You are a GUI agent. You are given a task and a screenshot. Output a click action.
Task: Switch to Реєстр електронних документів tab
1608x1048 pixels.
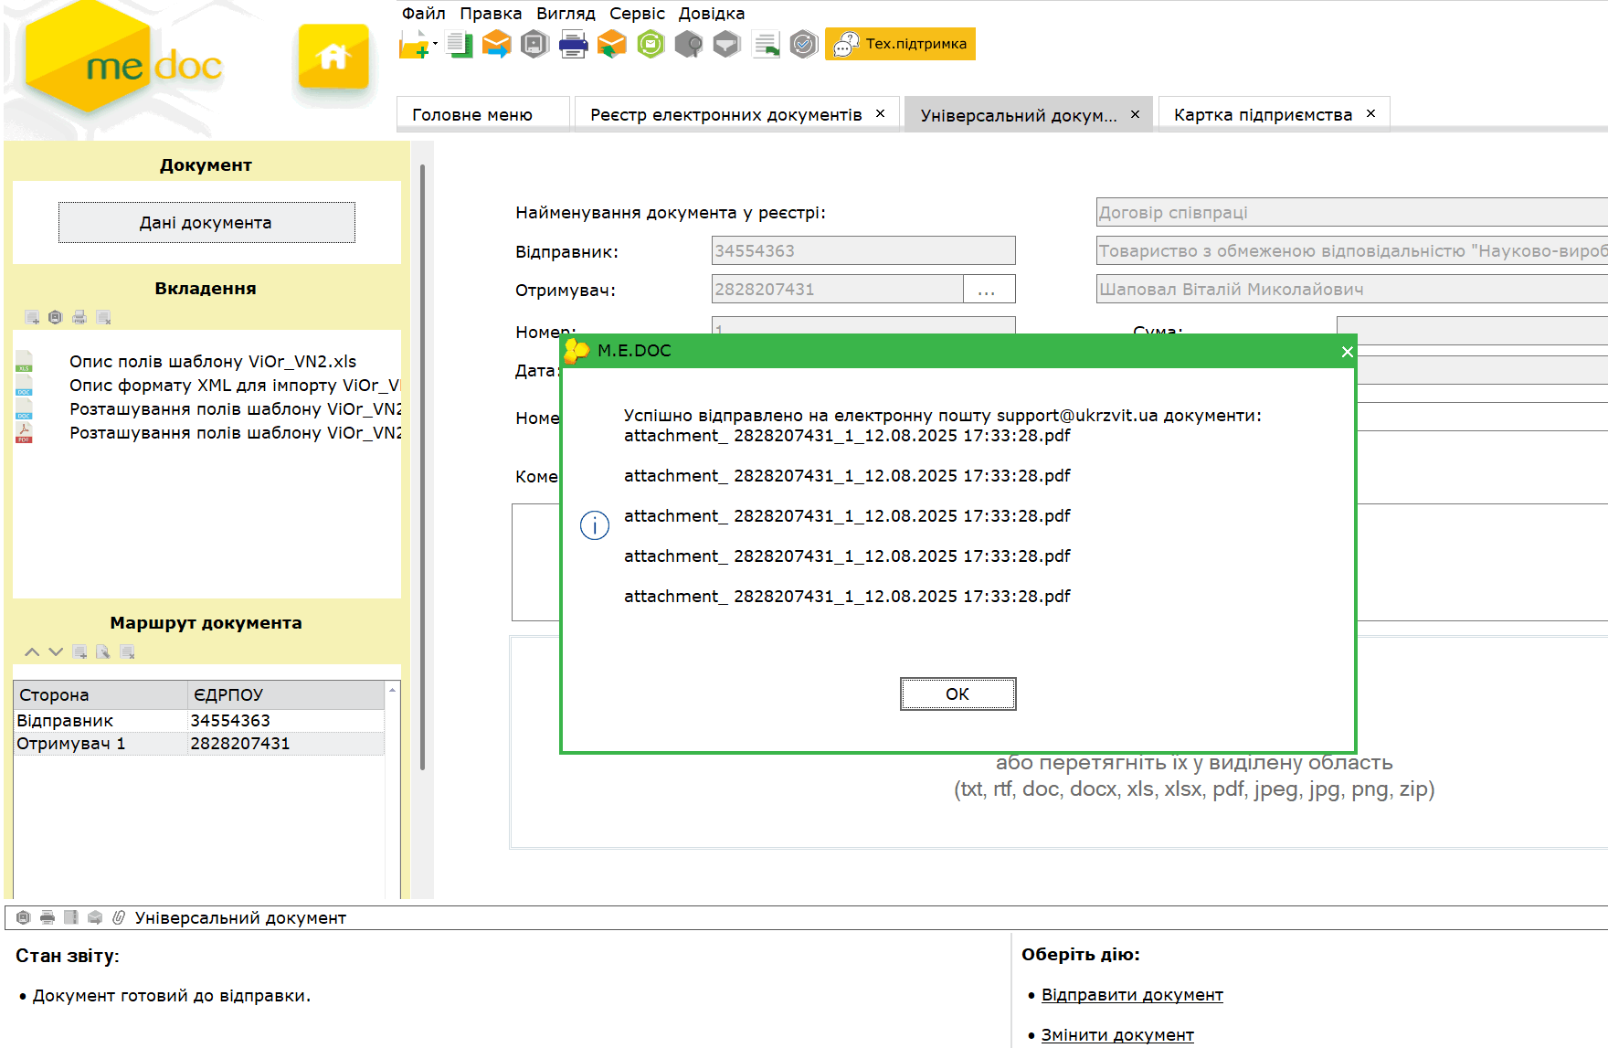point(725,115)
